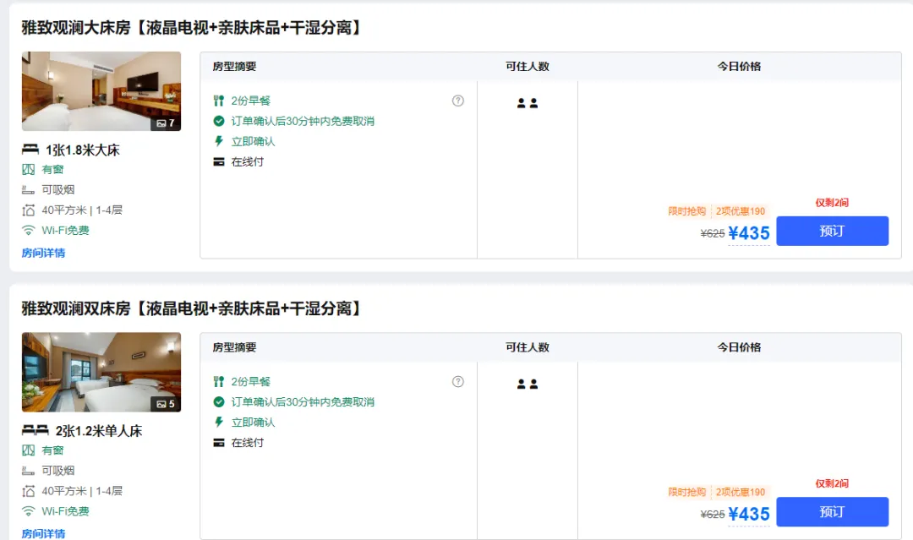913x540 pixels.
Task: Click the occupancy icon in king room row
Action: click(528, 103)
